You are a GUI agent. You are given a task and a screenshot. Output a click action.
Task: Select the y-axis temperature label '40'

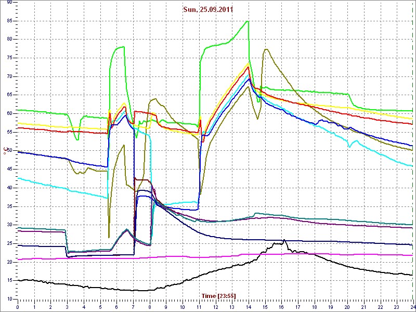pyautogui.click(x=9, y=188)
